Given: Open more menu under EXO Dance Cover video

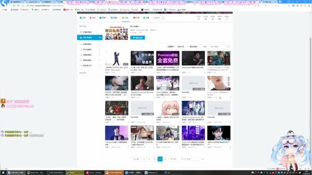Looking at the screenshot, I should click(128, 72).
